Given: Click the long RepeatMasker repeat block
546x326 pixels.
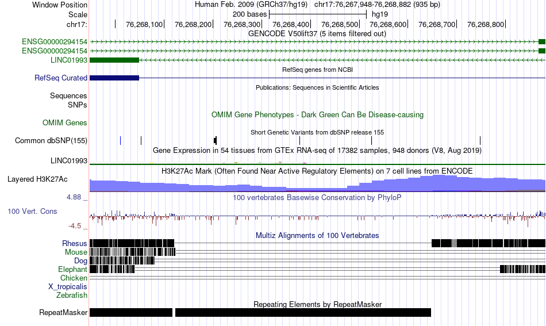Looking at the screenshot, I should (x=303, y=312).
